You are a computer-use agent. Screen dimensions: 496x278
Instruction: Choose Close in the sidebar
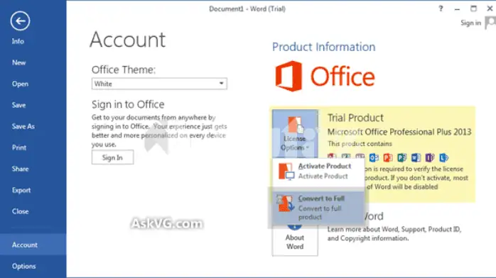pyautogui.click(x=20, y=211)
